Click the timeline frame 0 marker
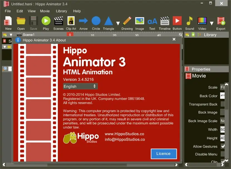 click(x=70, y=35)
